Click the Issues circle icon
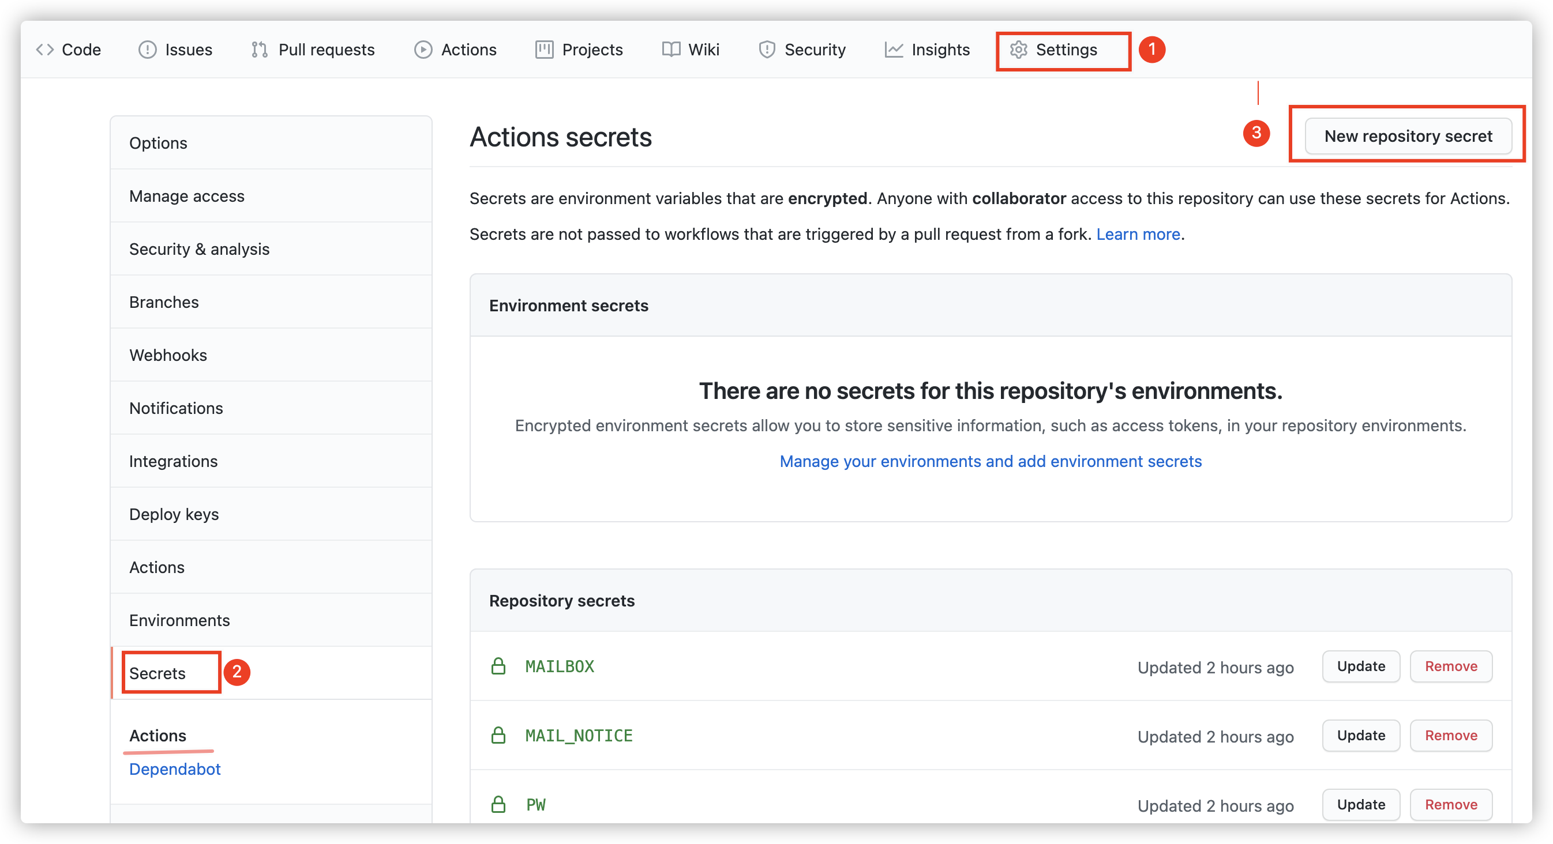Viewport: 1553px width, 844px height. [147, 50]
